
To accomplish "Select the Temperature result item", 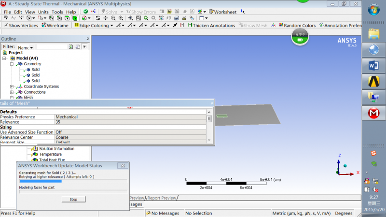I will [50, 154].
